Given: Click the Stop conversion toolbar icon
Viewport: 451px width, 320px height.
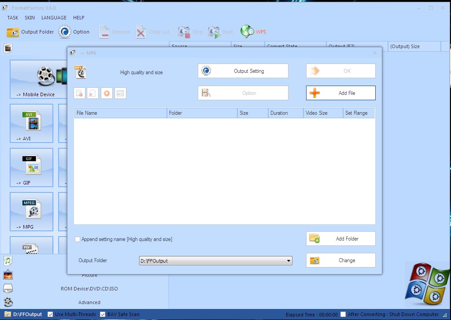Looking at the screenshot, I should pos(190,32).
